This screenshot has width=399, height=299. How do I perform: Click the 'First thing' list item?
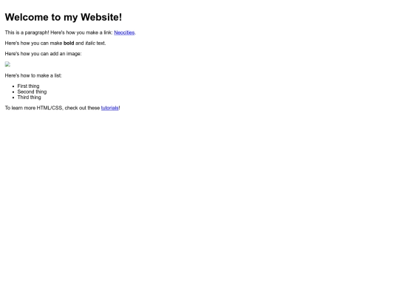[x=28, y=86]
